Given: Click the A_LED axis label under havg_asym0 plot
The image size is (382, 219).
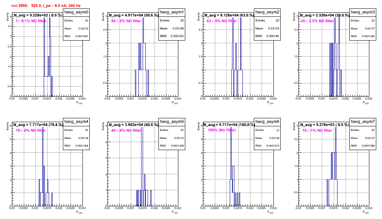Looking at the screenshot, I should 79,103.
